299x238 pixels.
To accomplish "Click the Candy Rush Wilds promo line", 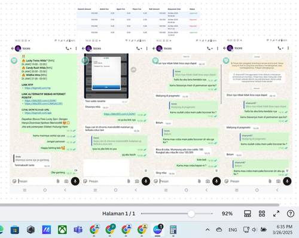I will click(x=37, y=68).
